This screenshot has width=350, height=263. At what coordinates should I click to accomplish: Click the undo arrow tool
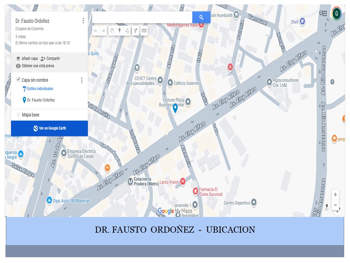click(x=96, y=31)
